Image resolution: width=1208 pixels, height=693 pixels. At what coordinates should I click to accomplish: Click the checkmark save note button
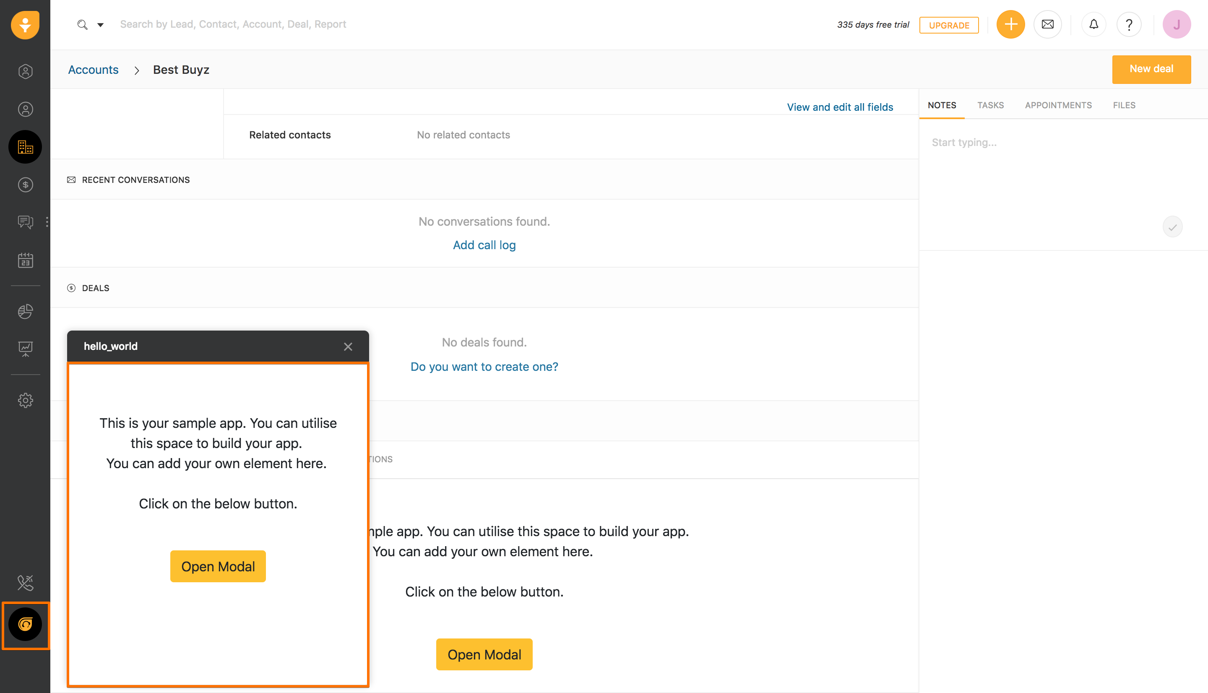click(x=1172, y=227)
